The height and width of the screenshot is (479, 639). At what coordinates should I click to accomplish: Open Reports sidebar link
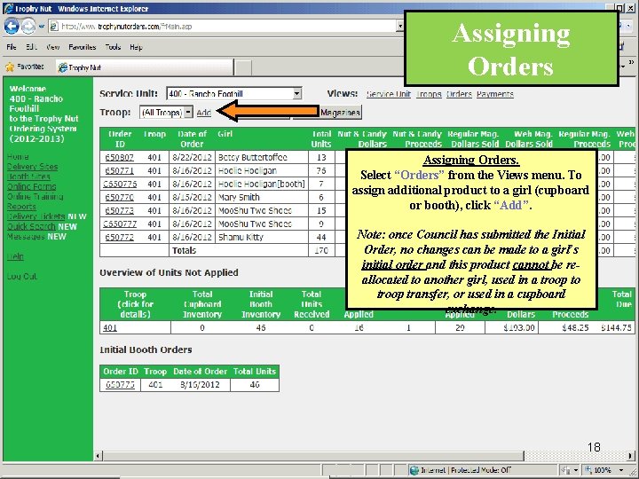(x=21, y=207)
